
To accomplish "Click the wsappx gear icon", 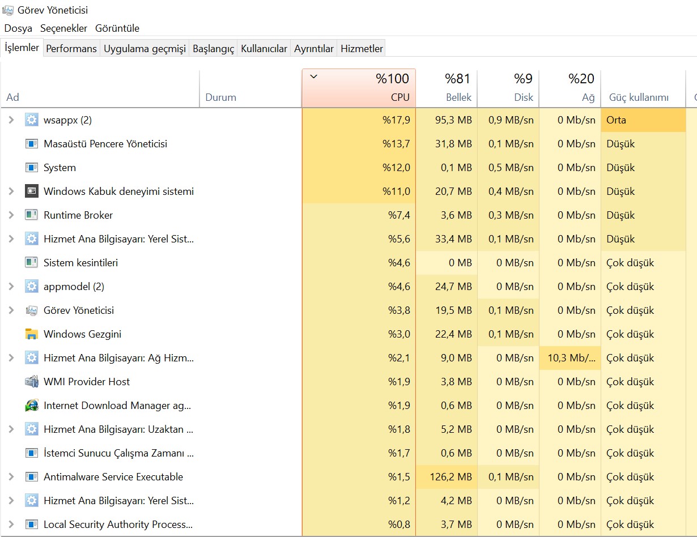I will tap(32, 120).
